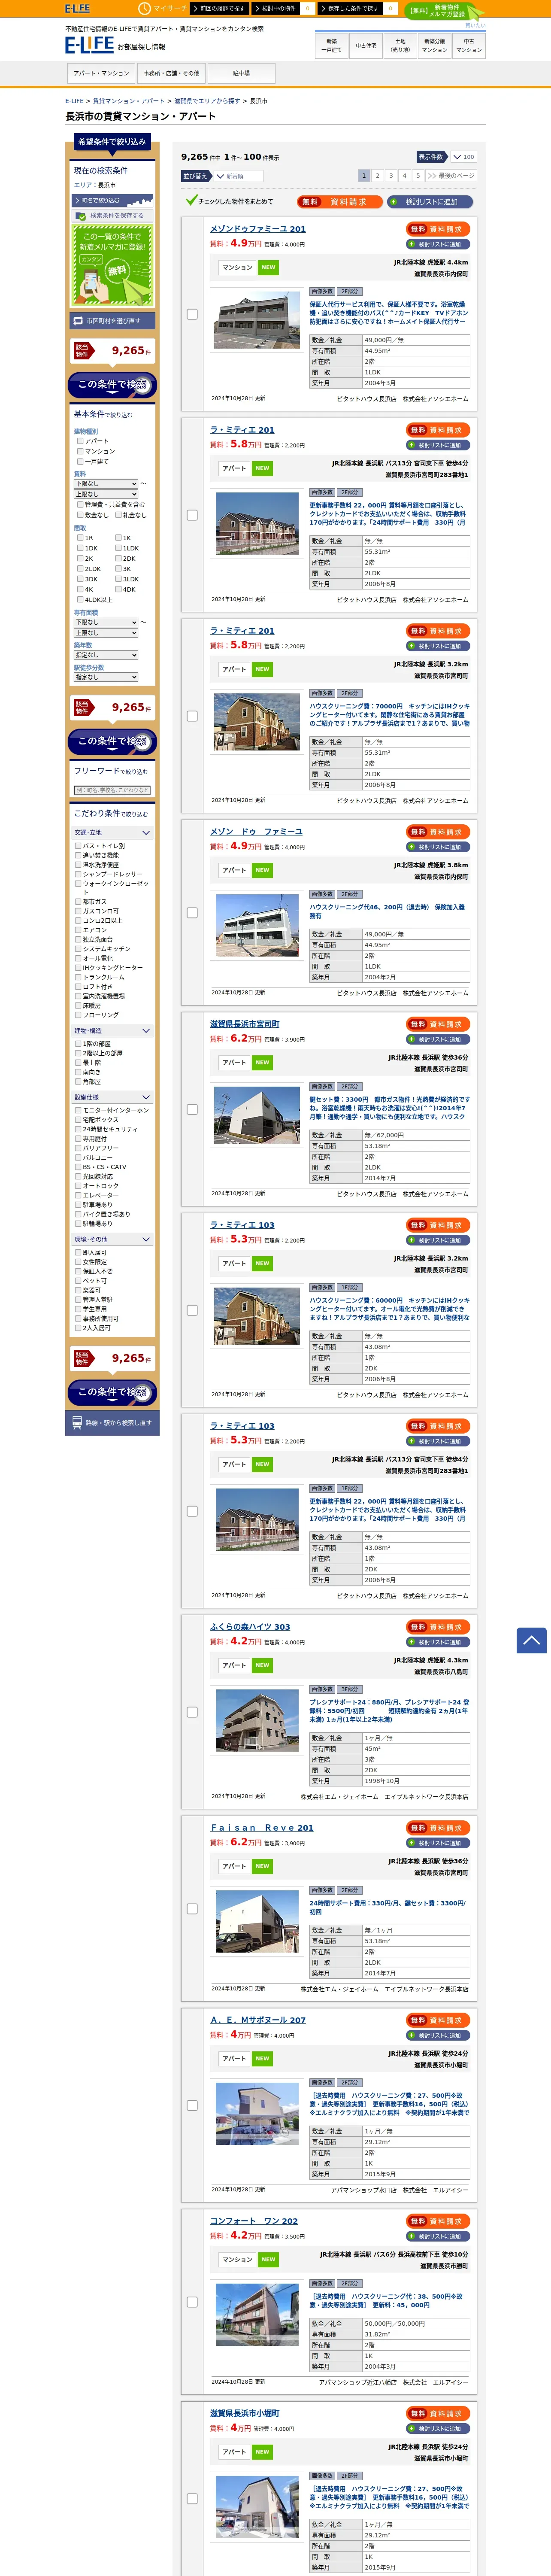Open the A.E.Mサボヌール 207 listing link
Viewport: 551px width, 2576px height.
(x=258, y=2020)
